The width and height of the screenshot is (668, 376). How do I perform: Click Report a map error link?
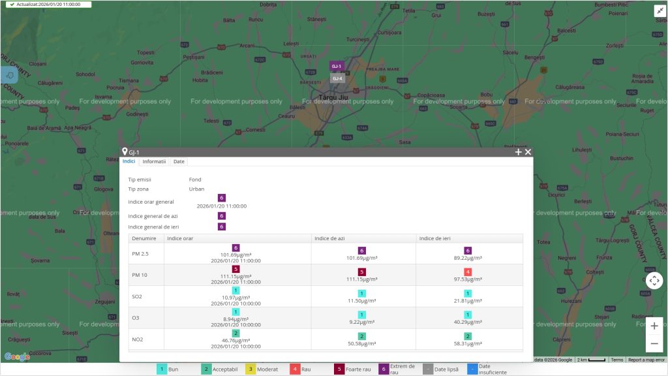646,360
